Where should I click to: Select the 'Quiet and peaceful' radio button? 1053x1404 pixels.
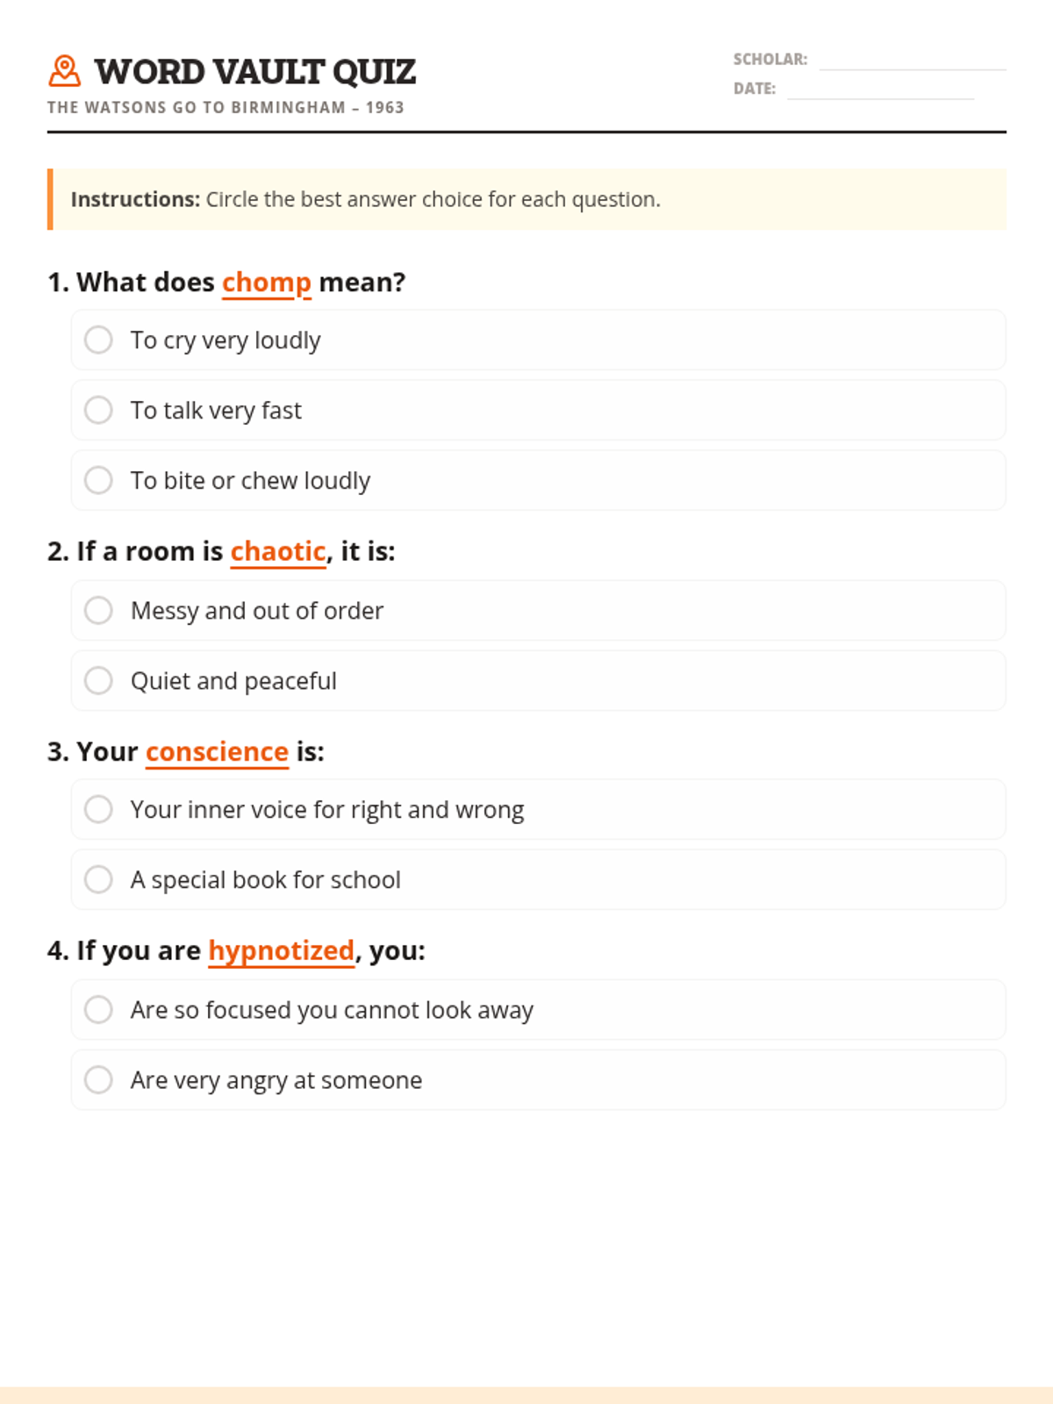coord(98,680)
